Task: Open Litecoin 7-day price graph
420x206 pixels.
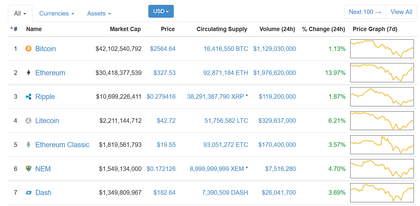Action: click(382, 121)
